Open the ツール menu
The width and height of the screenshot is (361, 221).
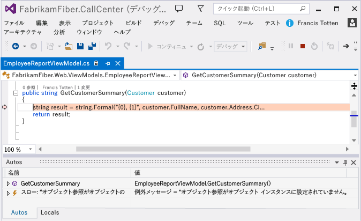click(245, 23)
